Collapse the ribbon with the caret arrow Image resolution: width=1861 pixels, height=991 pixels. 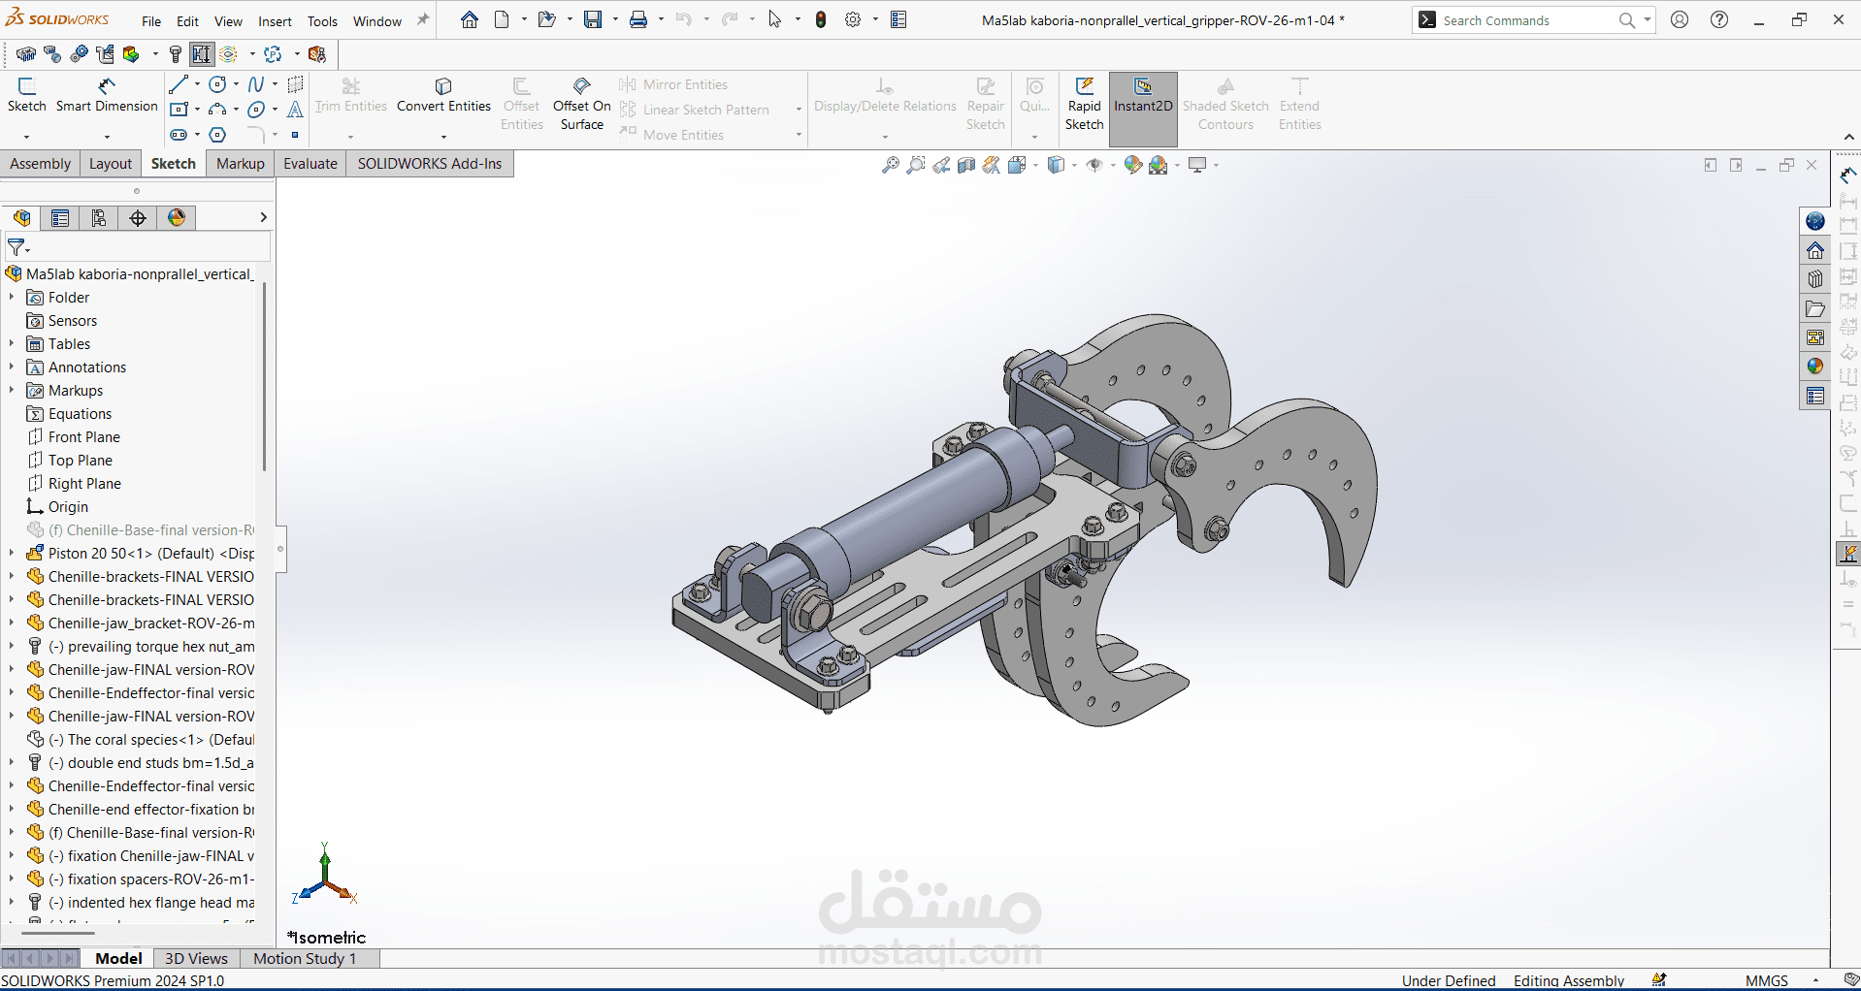[x=1848, y=137]
